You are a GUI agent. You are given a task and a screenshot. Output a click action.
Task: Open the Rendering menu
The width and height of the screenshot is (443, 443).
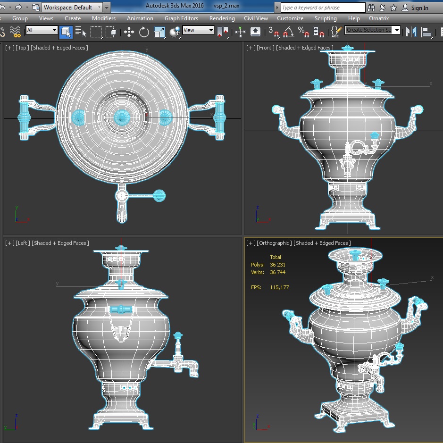[222, 18]
